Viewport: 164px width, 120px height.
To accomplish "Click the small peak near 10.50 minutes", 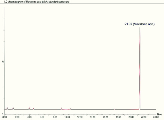I will point(70,109).
